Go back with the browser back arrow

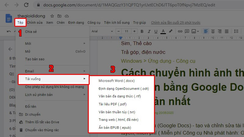[7, 5]
